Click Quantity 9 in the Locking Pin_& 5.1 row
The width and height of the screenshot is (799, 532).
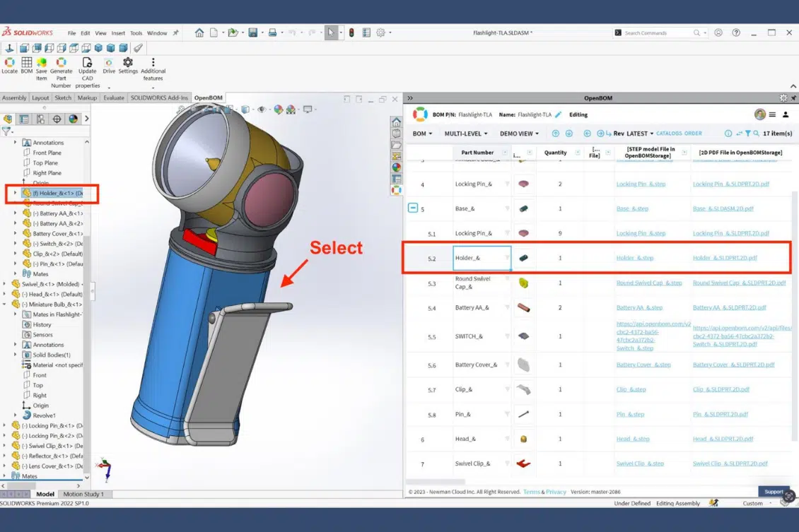click(x=560, y=233)
